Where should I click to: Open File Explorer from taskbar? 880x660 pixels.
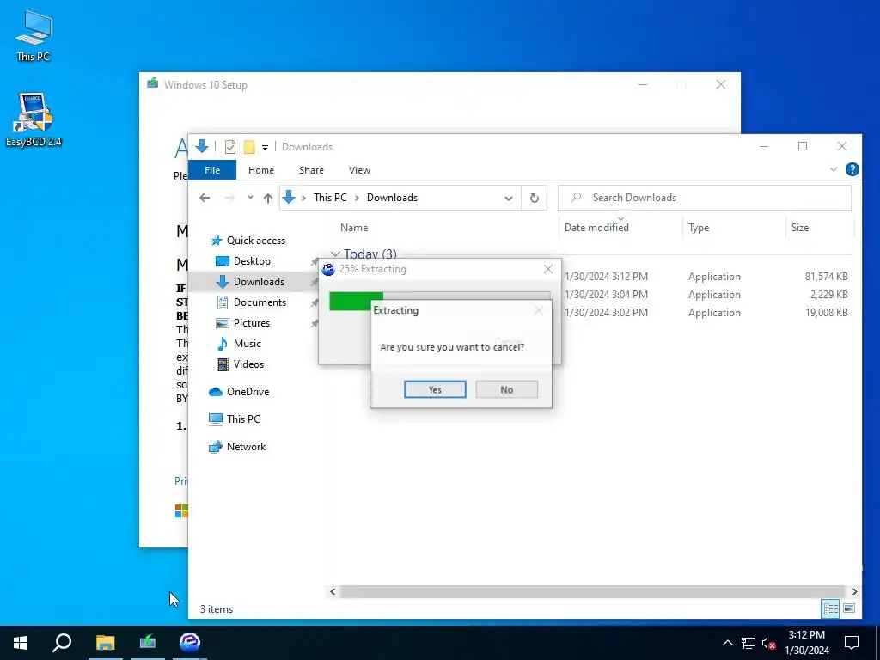(105, 643)
